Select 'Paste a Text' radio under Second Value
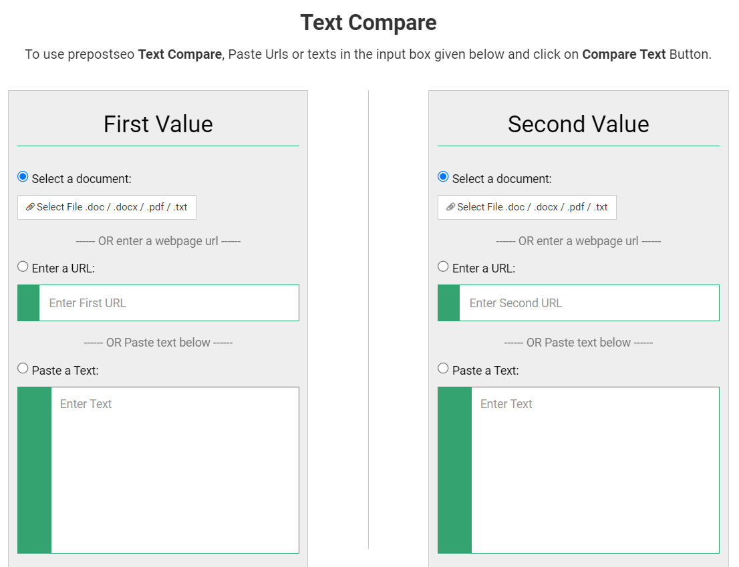This screenshot has width=739, height=567. pyautogui.click(x=443, y=368)
